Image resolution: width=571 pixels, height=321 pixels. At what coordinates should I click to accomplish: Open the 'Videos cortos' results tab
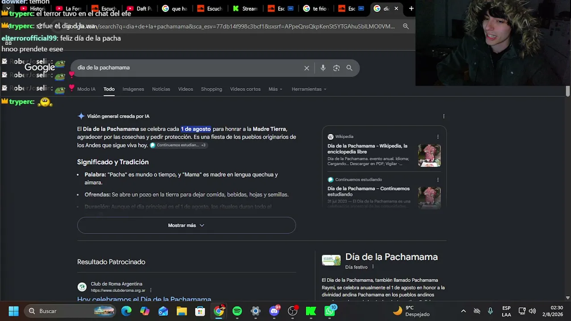click(245, 89)
